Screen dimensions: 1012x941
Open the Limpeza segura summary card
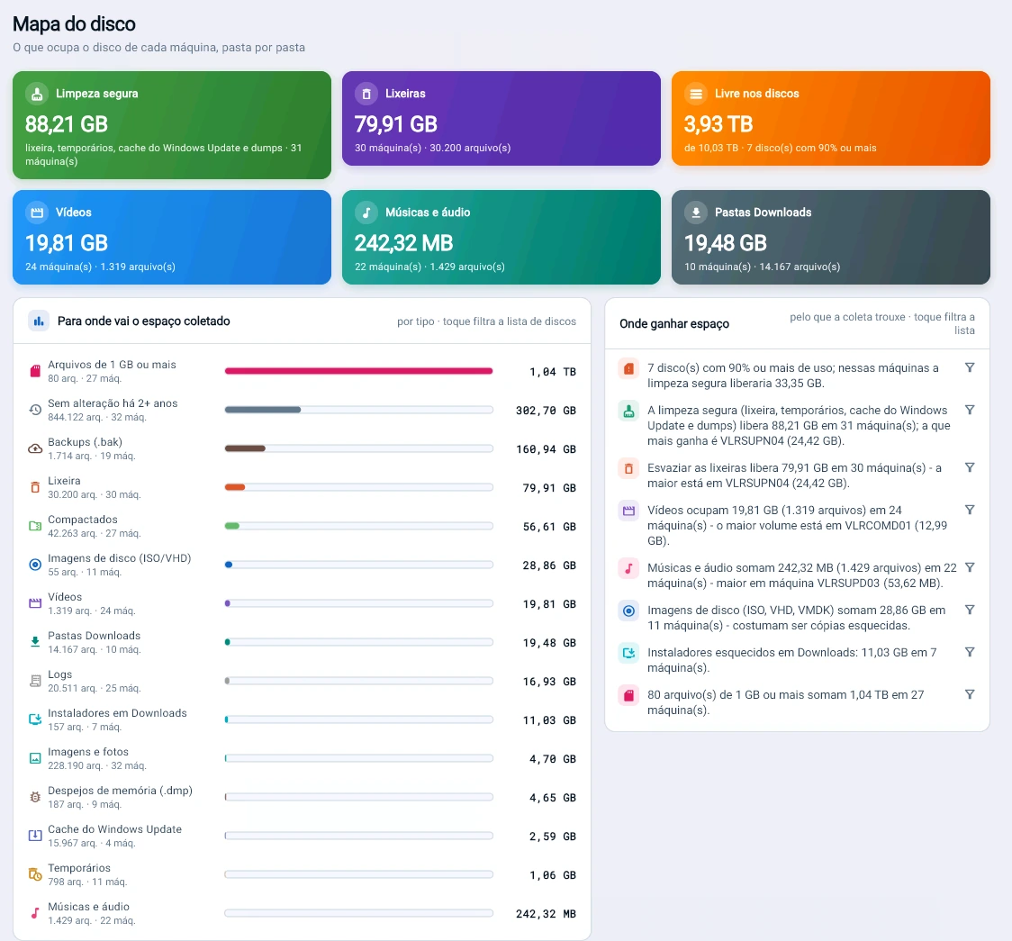tap(172, 124)
